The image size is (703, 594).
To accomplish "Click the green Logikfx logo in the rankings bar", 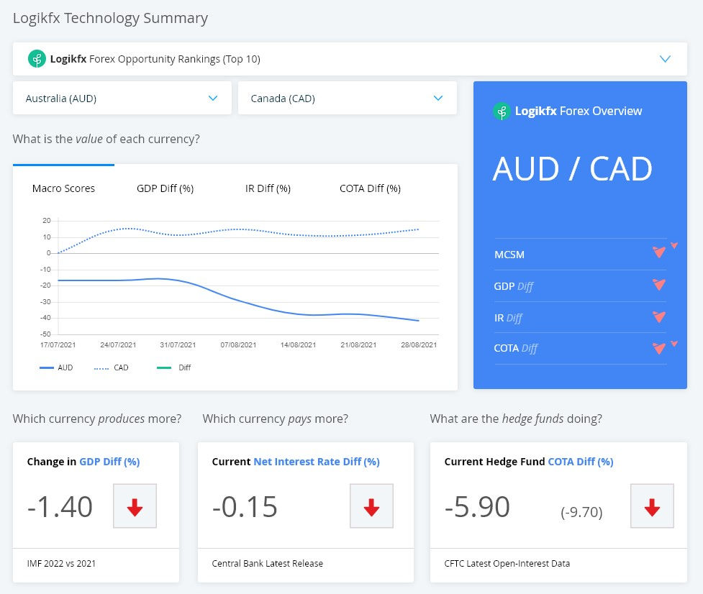I will pyautogui.click(x=37, y=59).
